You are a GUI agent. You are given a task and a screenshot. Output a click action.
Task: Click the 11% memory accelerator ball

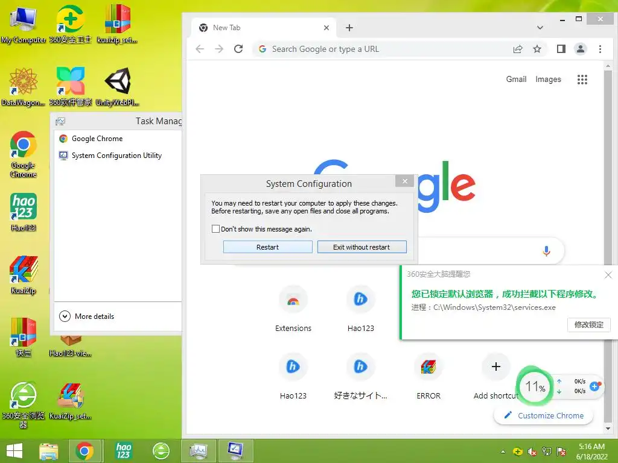535,386
